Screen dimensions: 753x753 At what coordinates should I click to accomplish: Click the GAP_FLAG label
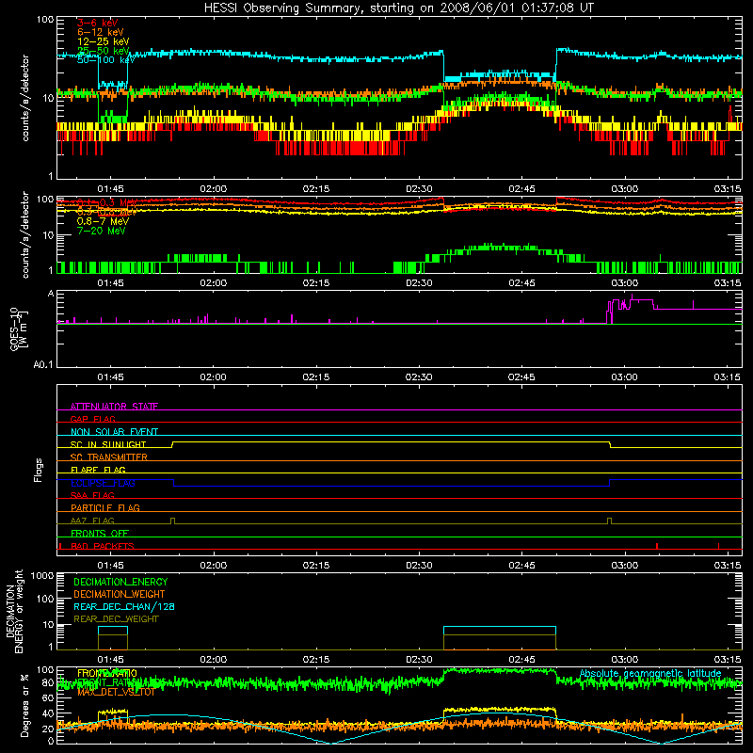(92, 419)
